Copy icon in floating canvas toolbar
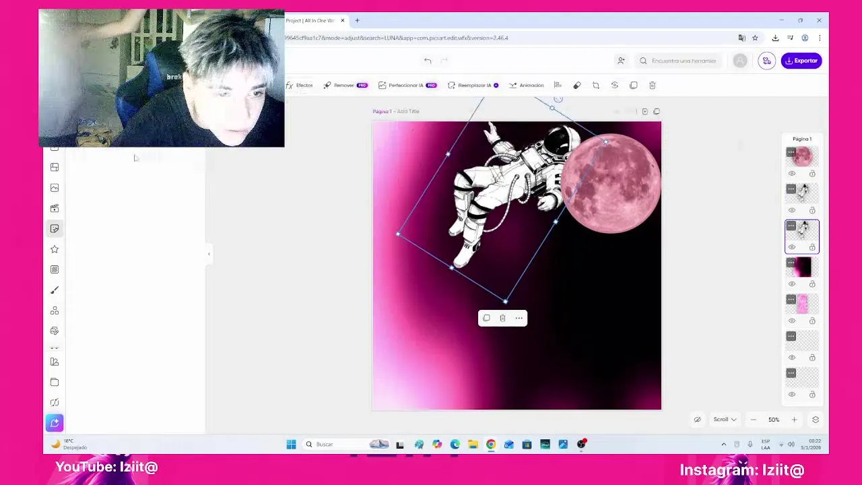 click(486, 318)
